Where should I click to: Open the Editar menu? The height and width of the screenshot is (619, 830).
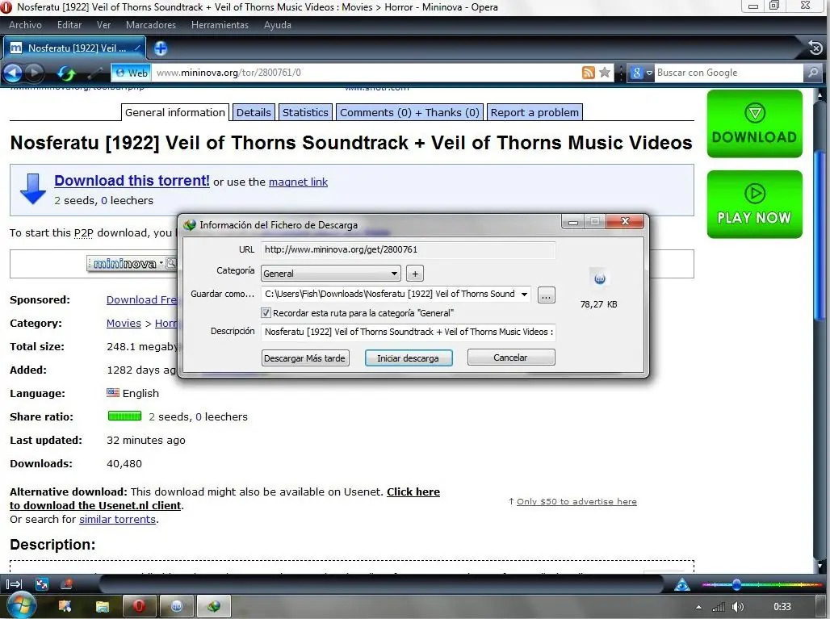tap(69, 25)
